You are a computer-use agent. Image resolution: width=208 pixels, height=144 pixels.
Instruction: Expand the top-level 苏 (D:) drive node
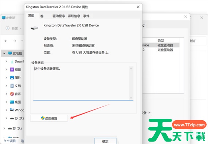pos(4,128)
